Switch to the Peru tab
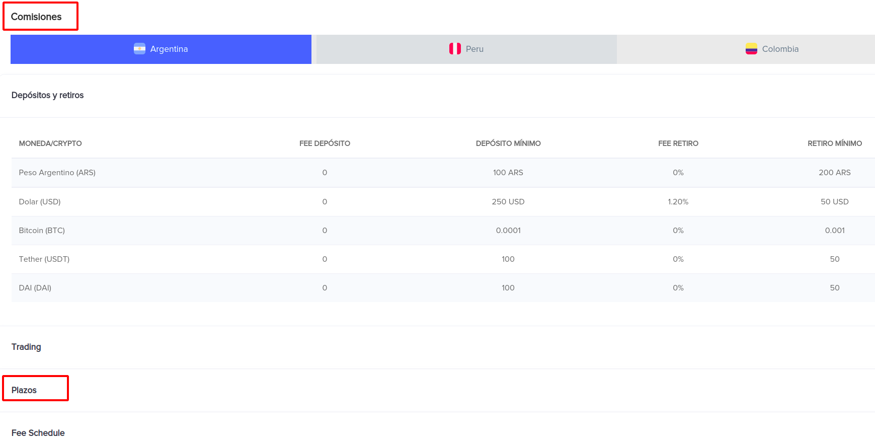Screen dimensions: 875x442 [466, 49]
